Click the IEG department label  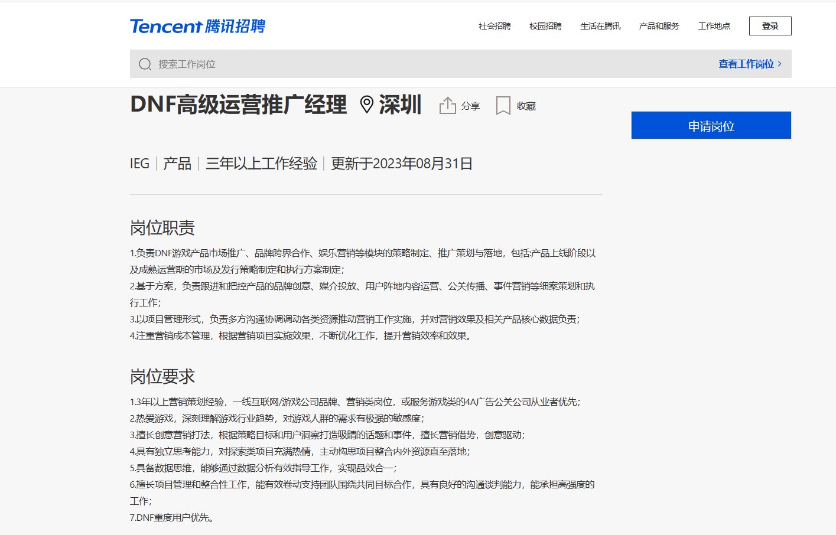pos(139,164)
